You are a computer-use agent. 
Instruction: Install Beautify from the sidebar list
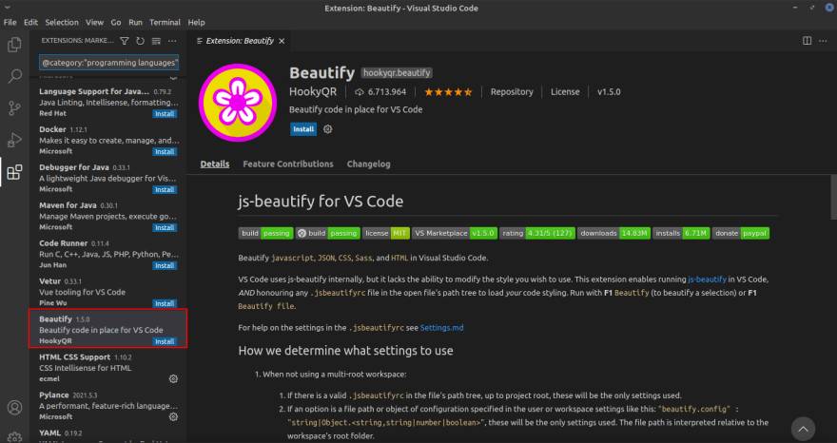tap(165, 341)
